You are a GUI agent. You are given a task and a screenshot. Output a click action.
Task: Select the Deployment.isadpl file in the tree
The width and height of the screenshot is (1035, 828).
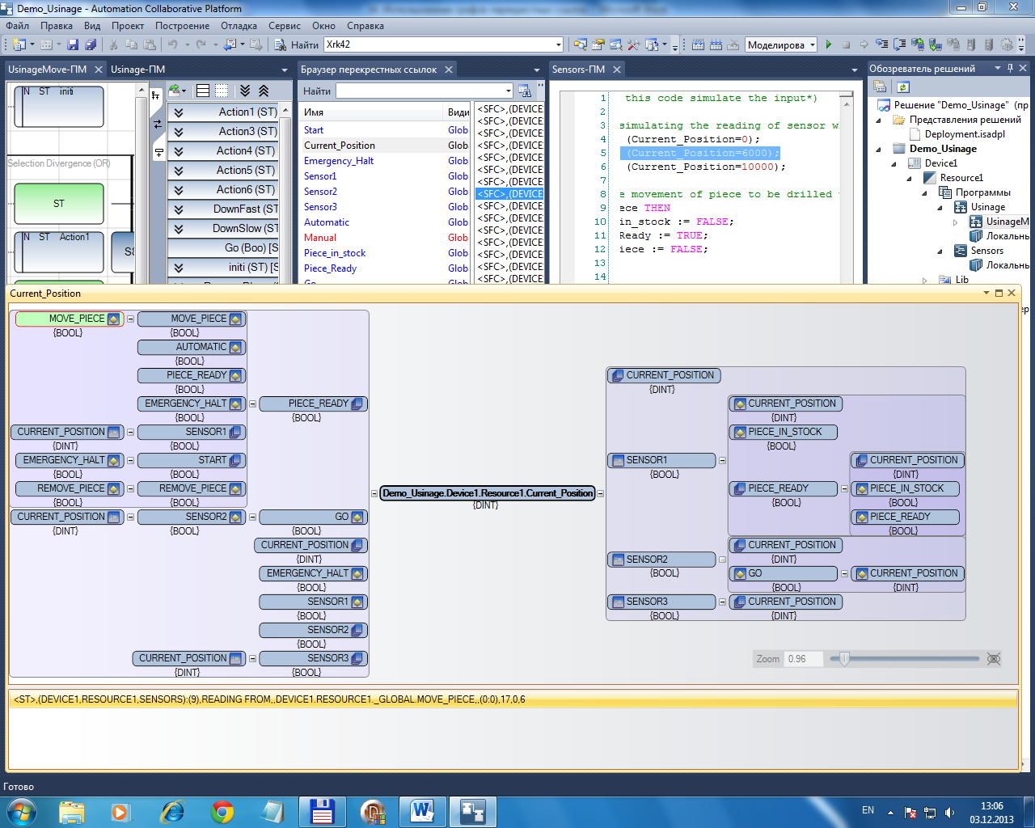coord(965,134)
